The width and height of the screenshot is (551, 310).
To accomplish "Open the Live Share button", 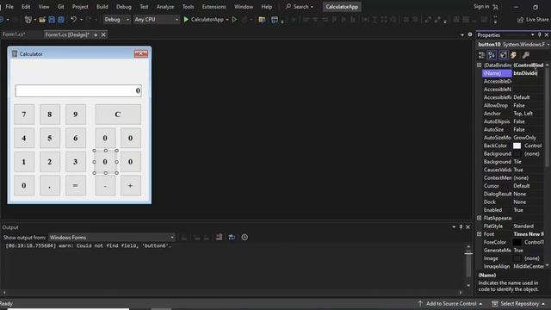I will click(533, 20).
